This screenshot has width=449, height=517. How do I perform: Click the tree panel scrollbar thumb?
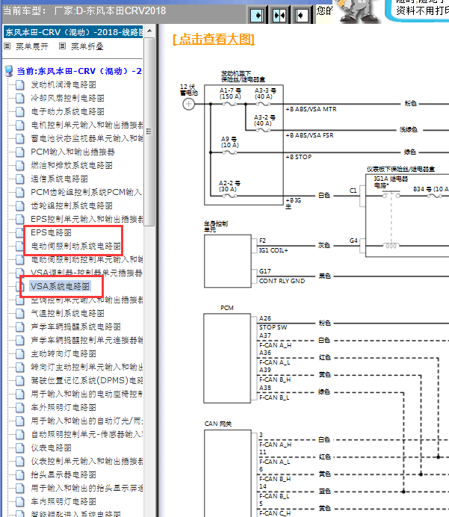[149, 132]
